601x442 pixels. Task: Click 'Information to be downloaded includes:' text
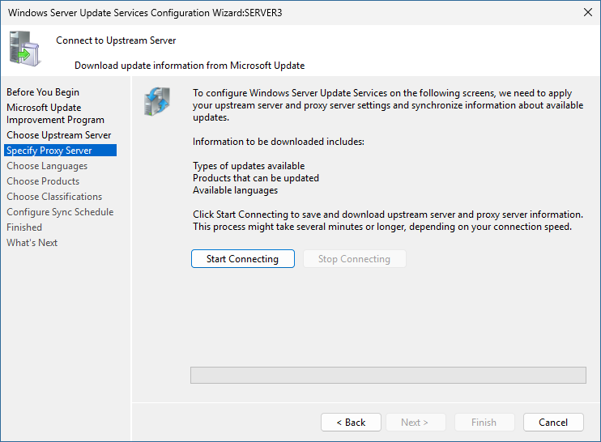point(279,142)
